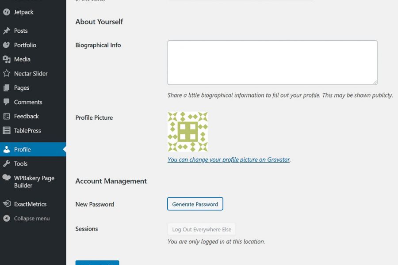Click the ExactMetrics icon
Image resolution: width=398 pixels, height=265 pixels.
pyautogui.click(x=7, y=204)
